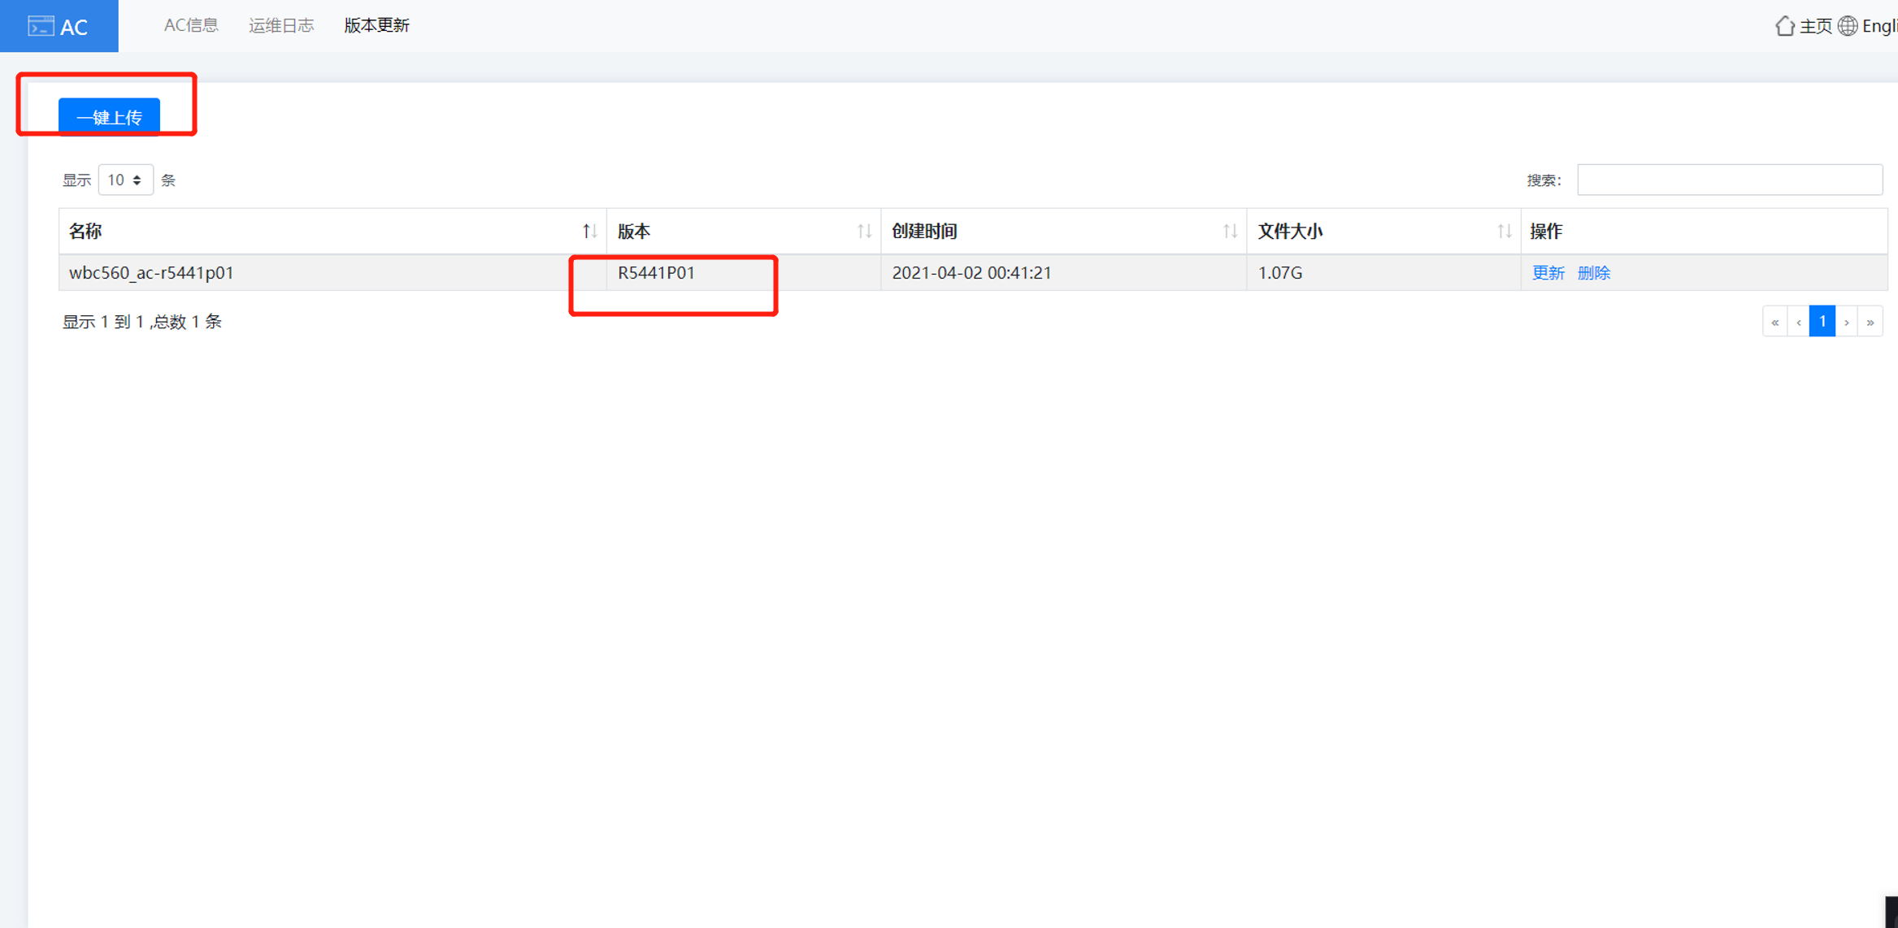Click the home icon beside 主页
The image size is (1898, 928).
1784,26
